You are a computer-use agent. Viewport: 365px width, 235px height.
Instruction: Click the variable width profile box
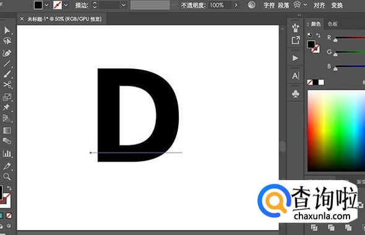pyautogui.click(x=150, y=5)
